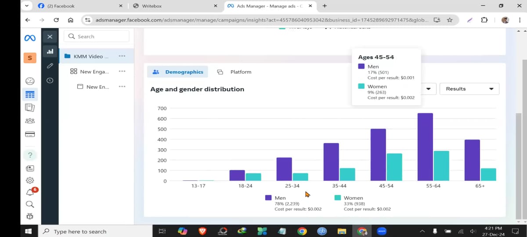Open more options for New Enga... ad set
527x237 pixels.
122,72
